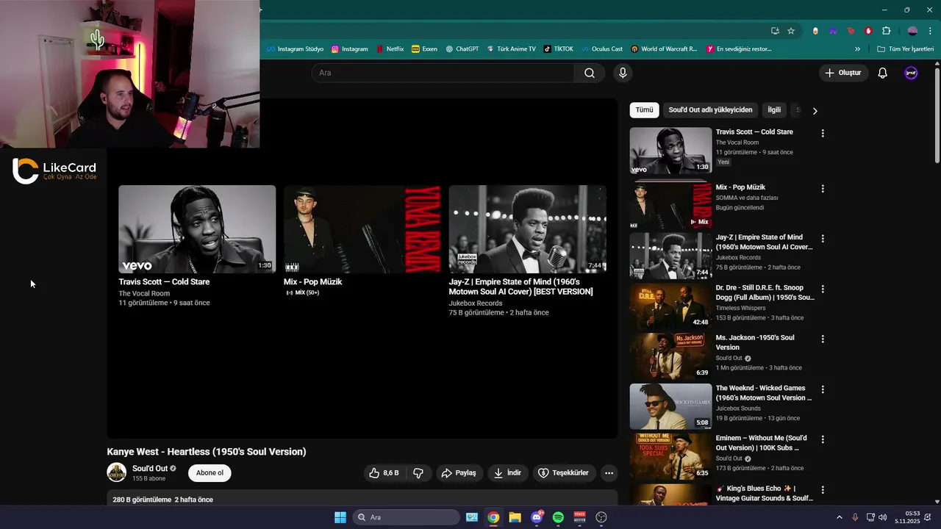Click the Paylaş share button
The width and height of the screenshot is (941, 529).
tap(459, 473)
